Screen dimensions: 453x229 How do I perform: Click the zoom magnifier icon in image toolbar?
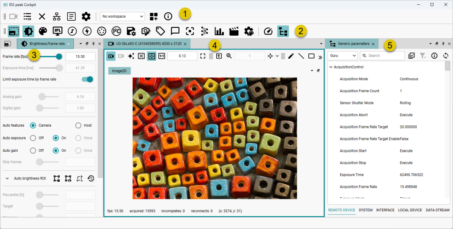click(x=229, y=56)
